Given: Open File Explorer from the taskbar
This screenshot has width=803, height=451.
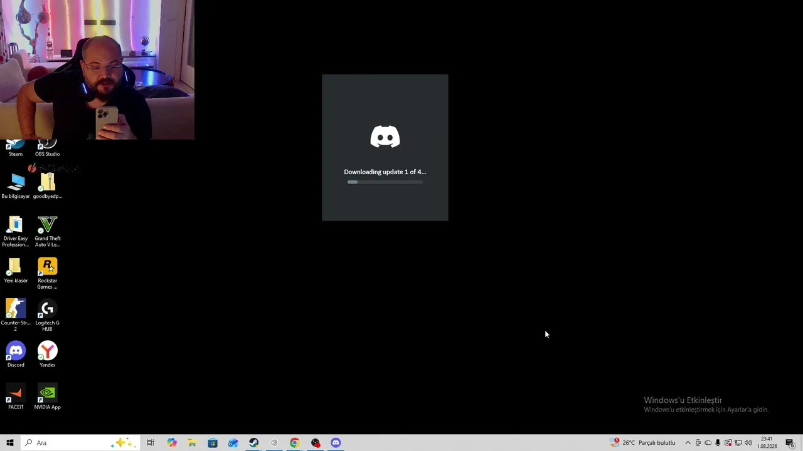Looking at the screenshot, I should (x=192, y=443).
